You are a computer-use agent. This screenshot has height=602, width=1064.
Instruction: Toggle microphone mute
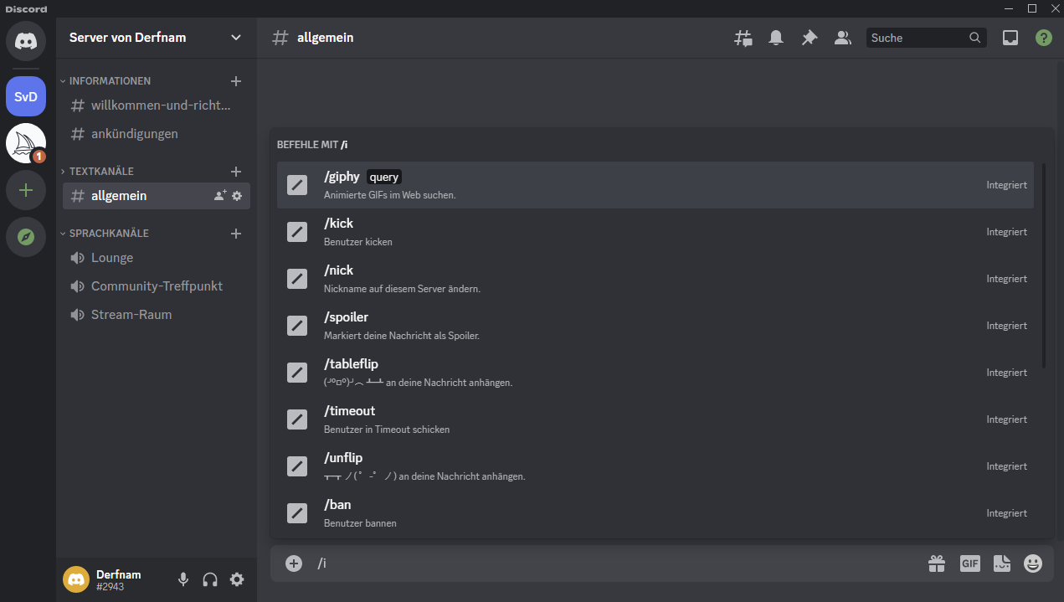[183, 579]
